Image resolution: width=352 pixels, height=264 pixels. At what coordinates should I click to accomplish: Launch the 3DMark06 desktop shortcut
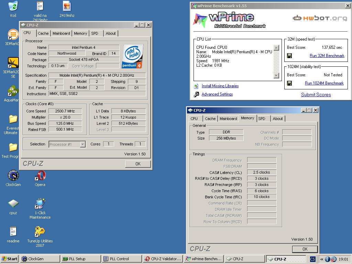click(x=13, y=35)
